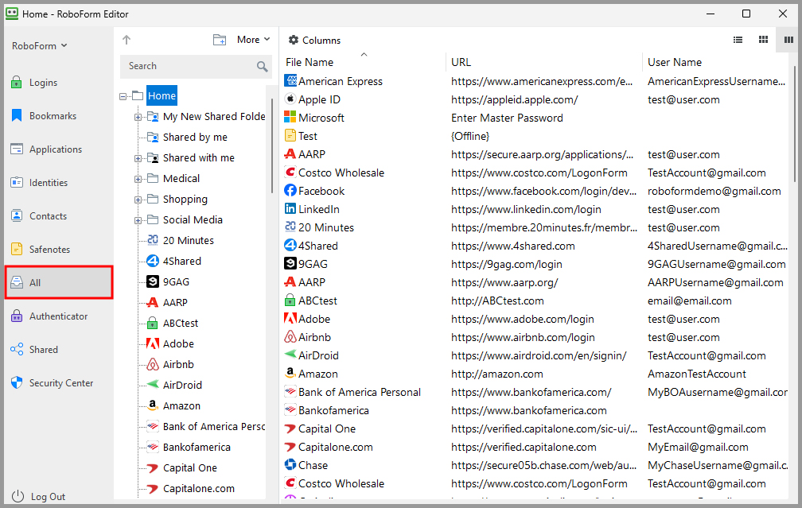Click the Microsoft logo icon in the file list
Viewport: 802px width, 508px height.
pyautogui.click(x=290, y=117)
